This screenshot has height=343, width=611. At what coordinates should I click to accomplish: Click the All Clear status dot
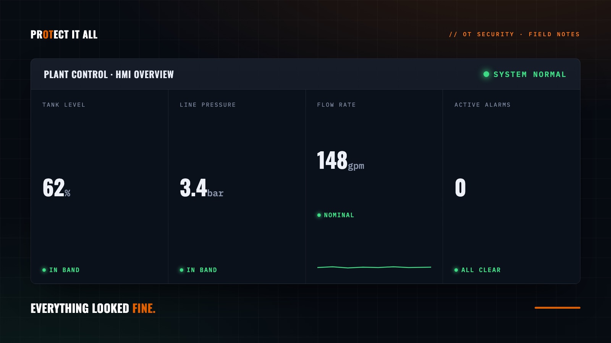456,270
